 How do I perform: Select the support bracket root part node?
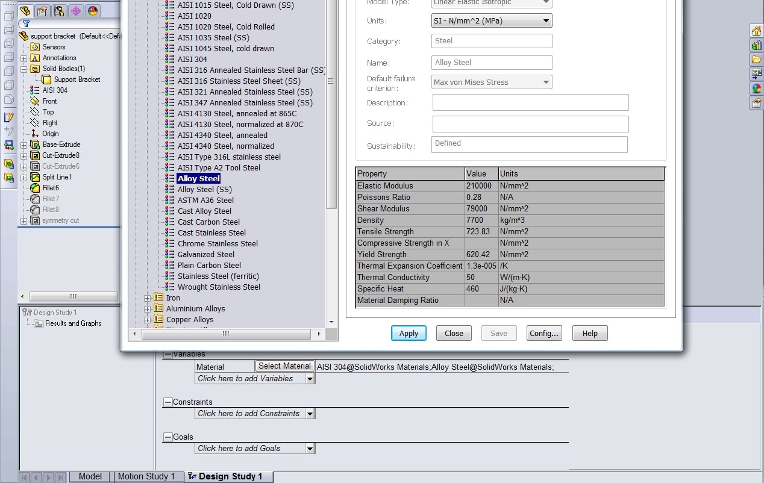click(x=54, y=36)
